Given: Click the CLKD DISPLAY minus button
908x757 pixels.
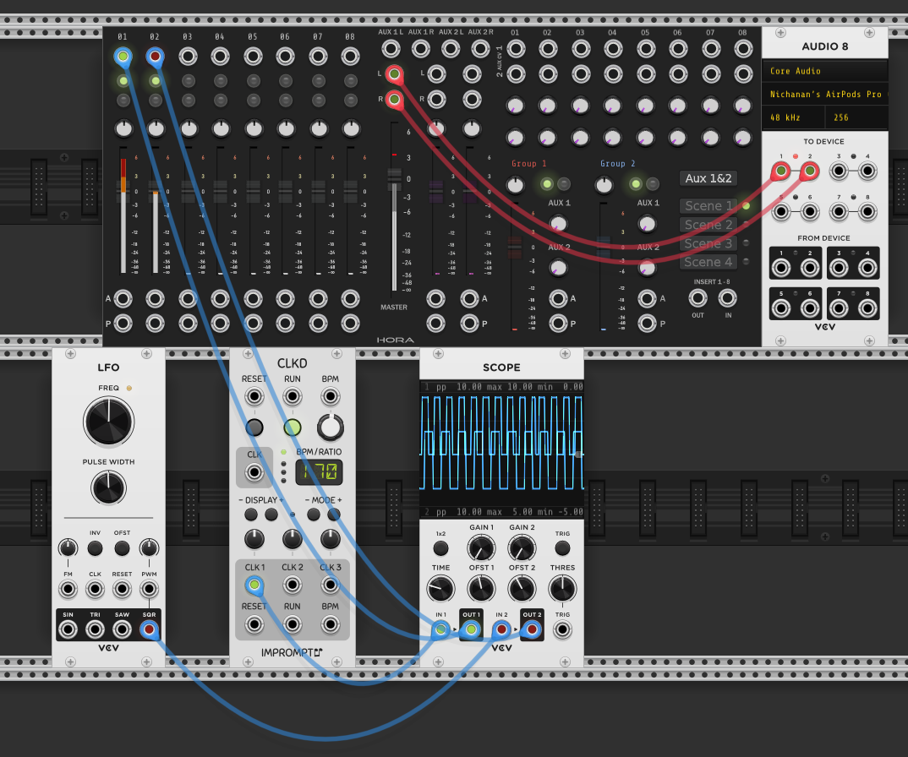Looking at the screenshot, I should 251,515.
